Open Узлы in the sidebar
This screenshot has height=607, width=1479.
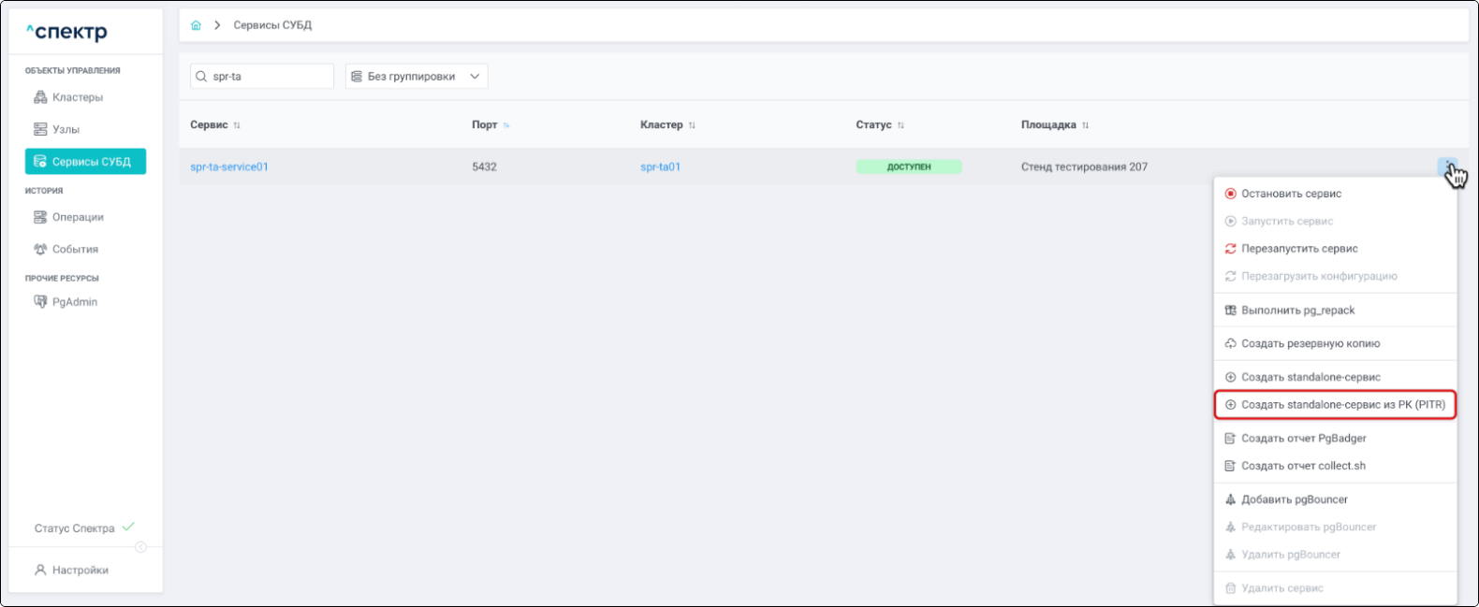point(56,129)
